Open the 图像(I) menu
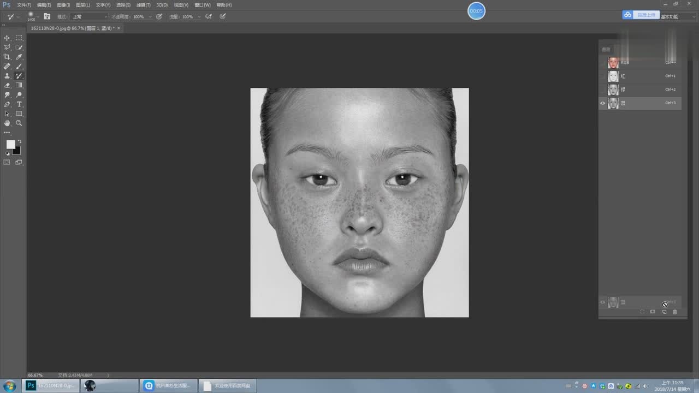Screen dimensions: 699x393 tap(64, 5)
